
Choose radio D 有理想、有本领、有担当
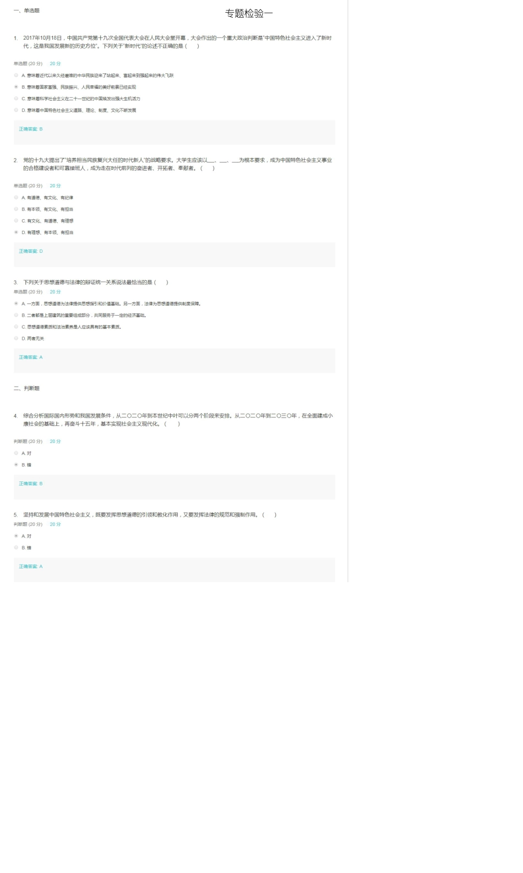tap(16, 232)
